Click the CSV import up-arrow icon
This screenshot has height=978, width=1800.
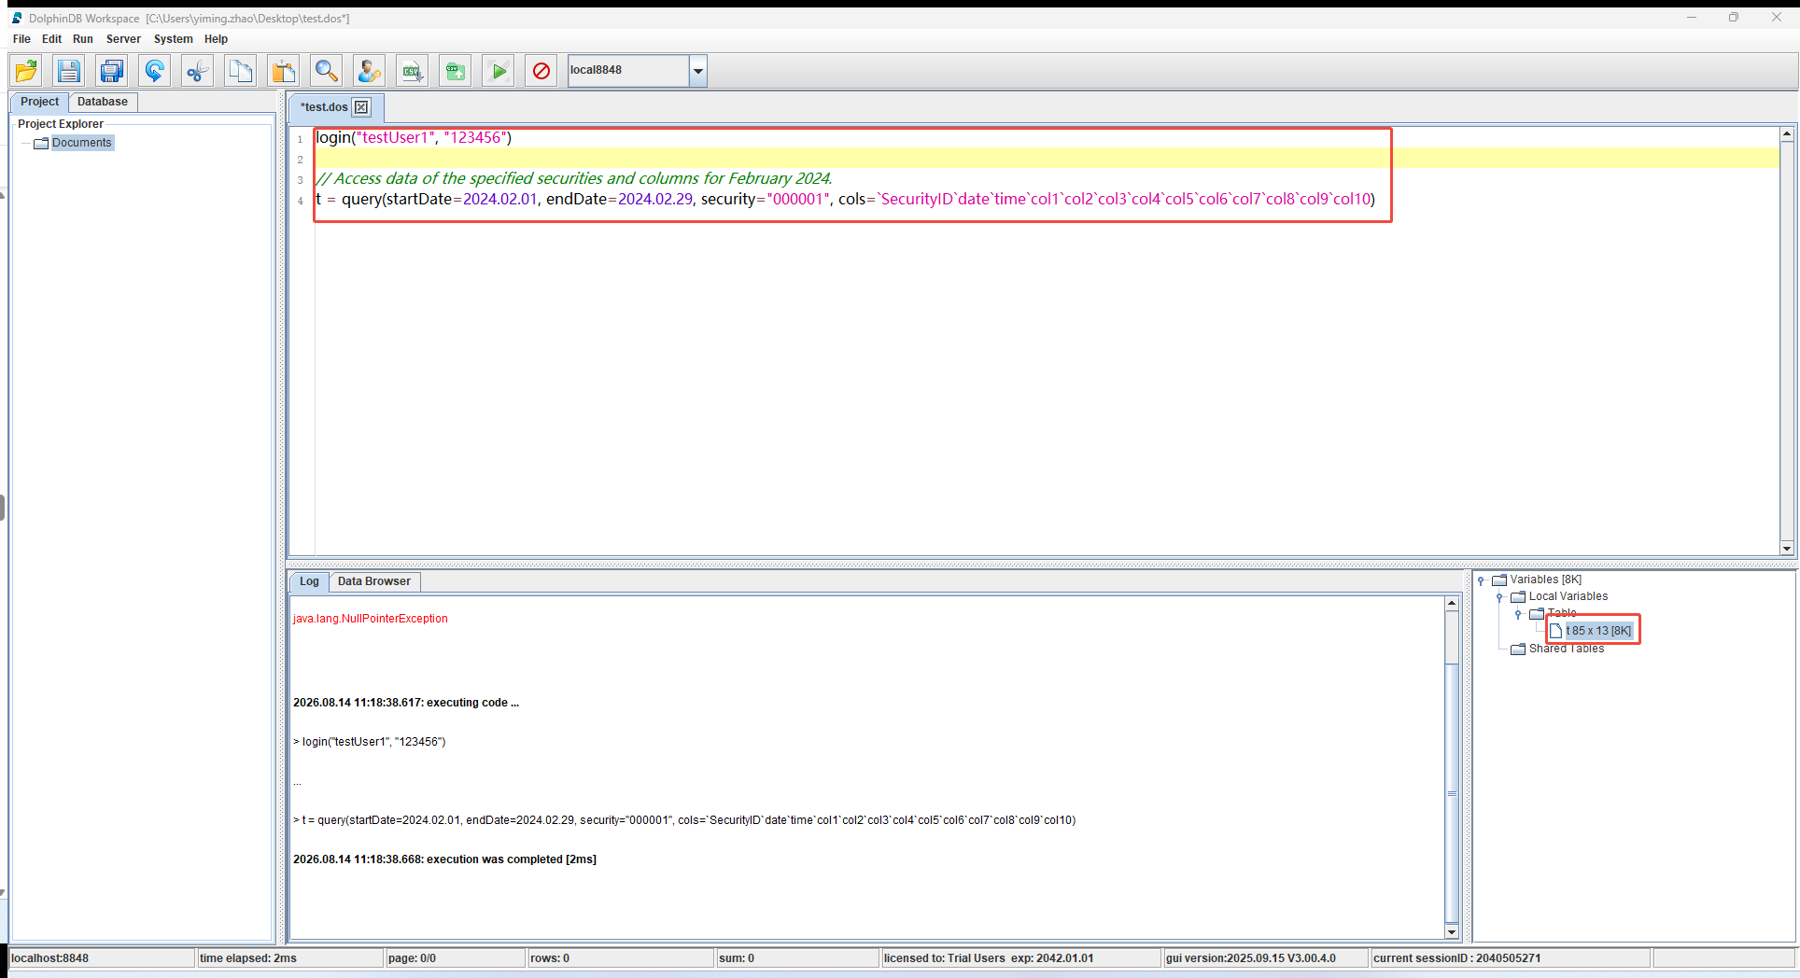coord(456,71)
